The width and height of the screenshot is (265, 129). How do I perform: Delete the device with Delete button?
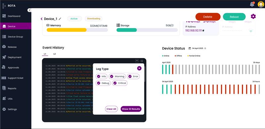(x=208, y=17)
